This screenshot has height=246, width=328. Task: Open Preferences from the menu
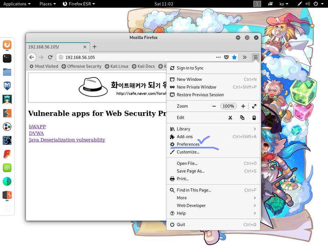[x=213, y=144]
